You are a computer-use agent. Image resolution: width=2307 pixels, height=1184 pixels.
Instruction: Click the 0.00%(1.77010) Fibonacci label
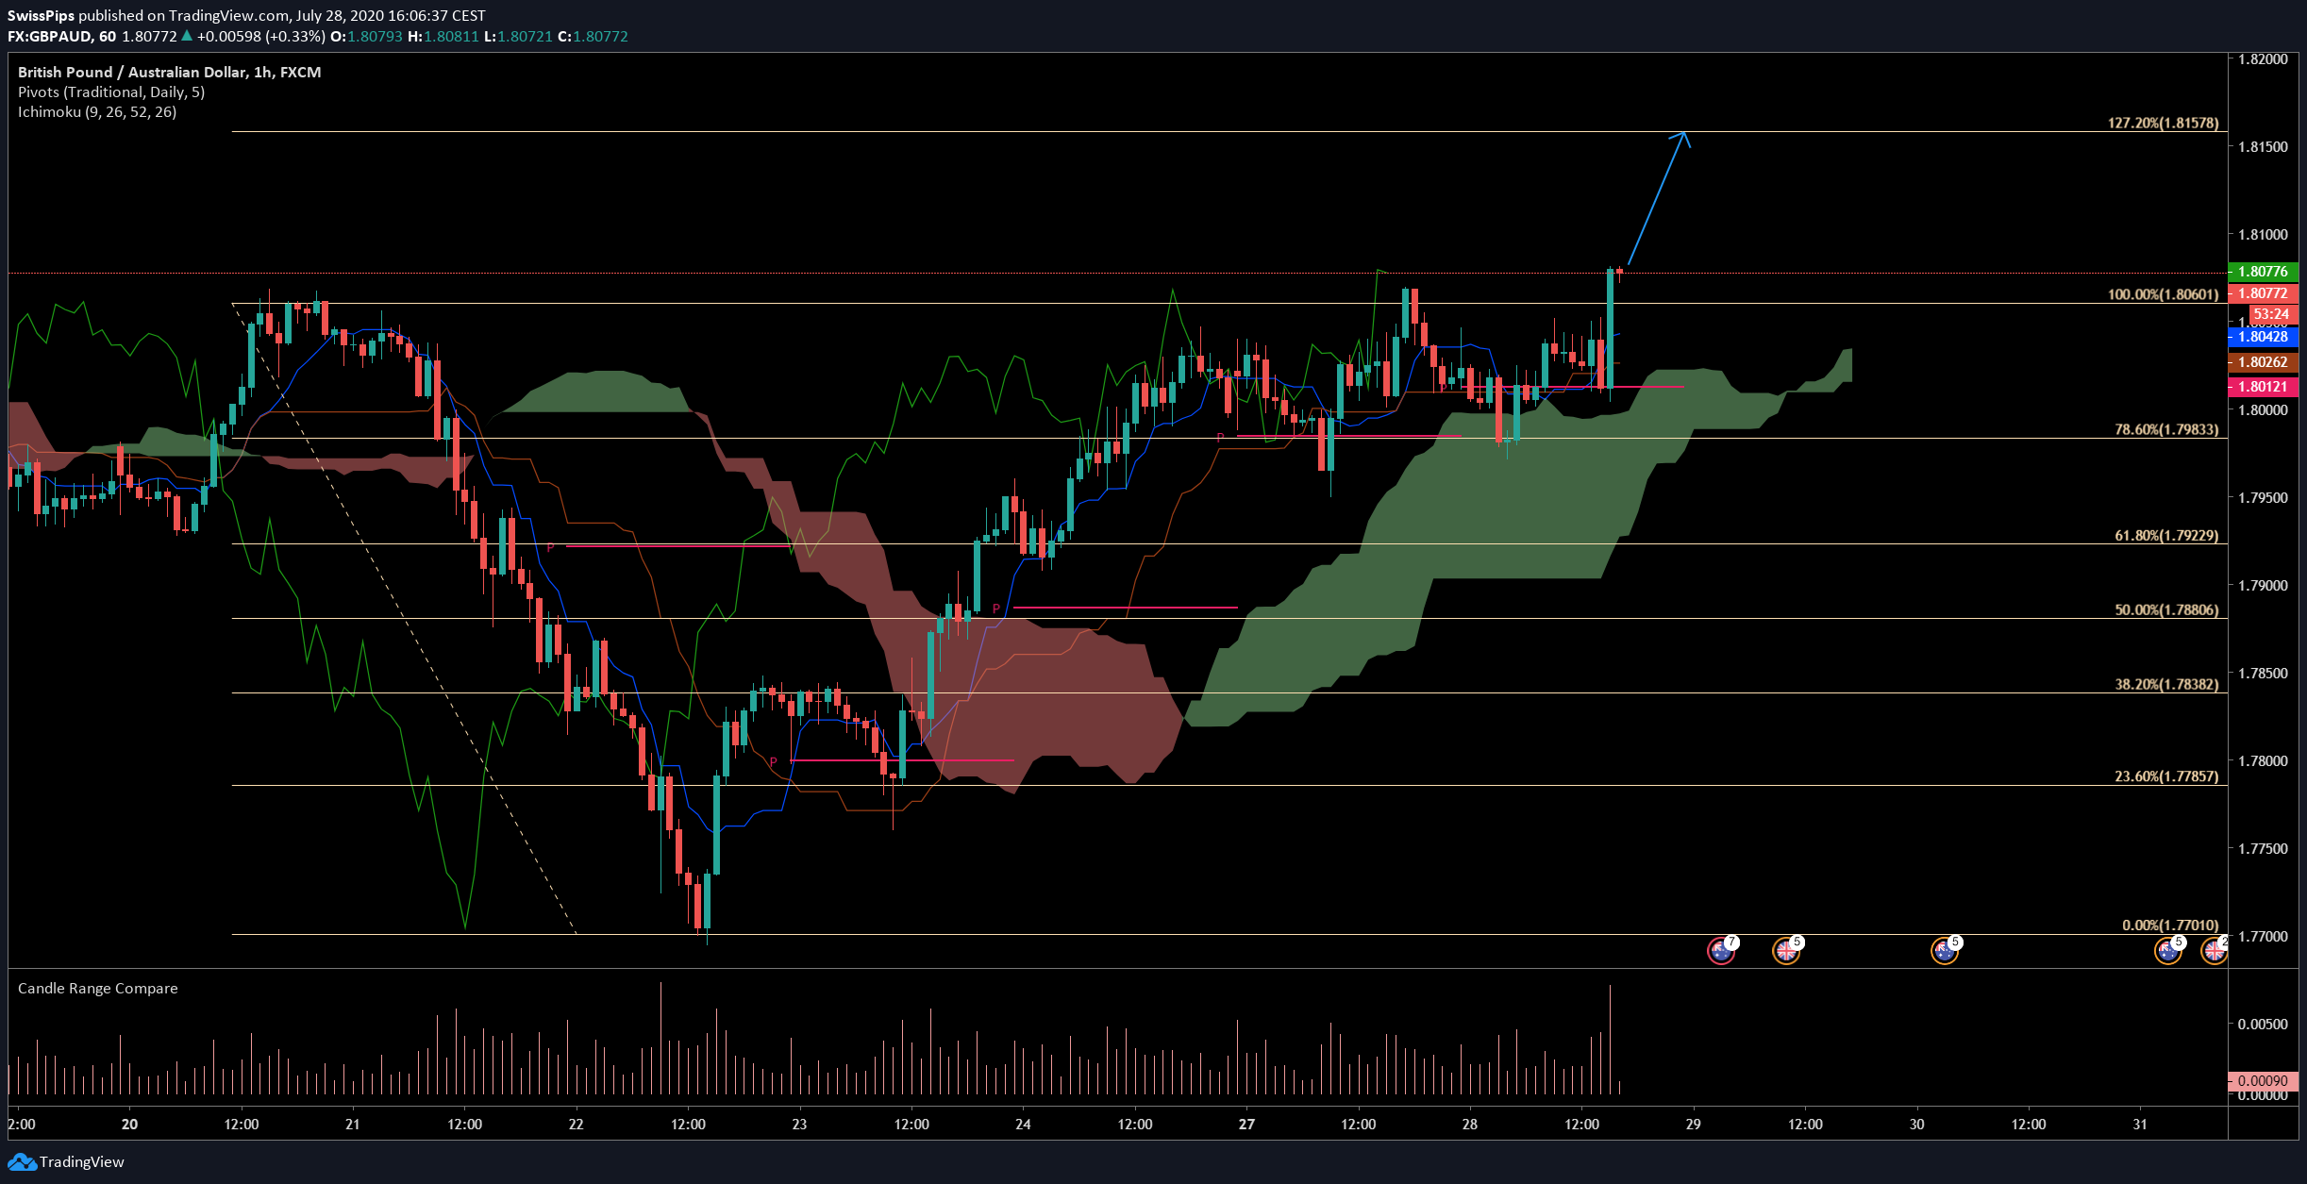pos(2170,926)
